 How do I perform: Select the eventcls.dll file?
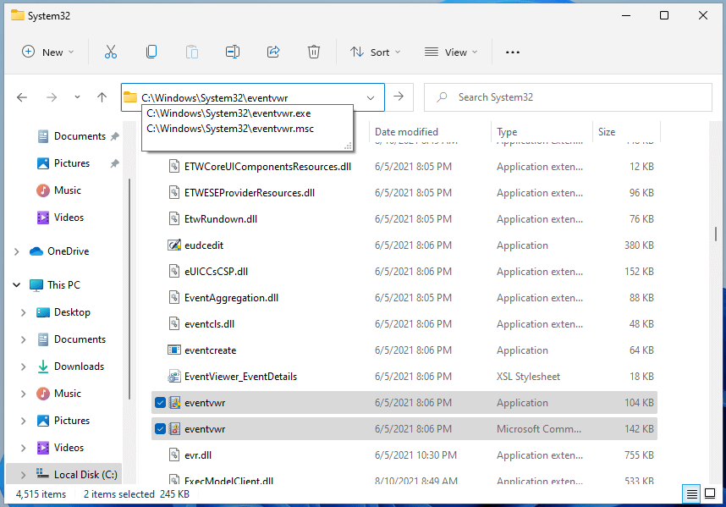pos(404,324)
